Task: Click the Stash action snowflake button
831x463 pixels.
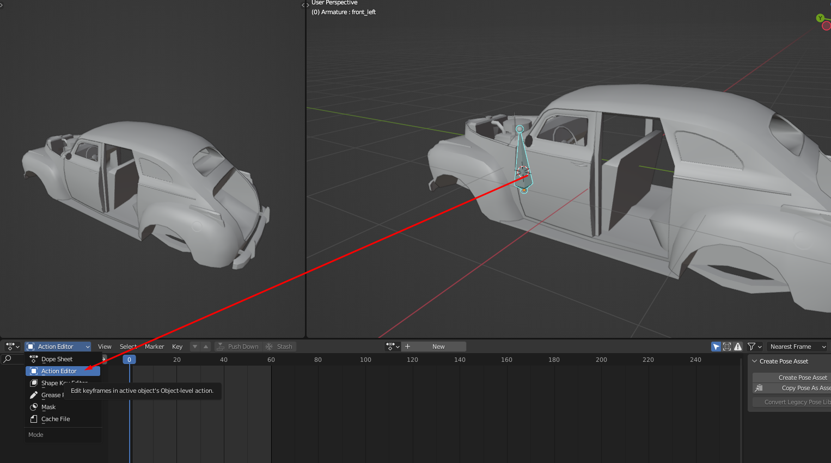Action: pos(279,347)
